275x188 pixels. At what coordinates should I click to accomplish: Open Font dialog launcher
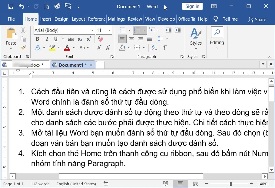click(112, 56)
